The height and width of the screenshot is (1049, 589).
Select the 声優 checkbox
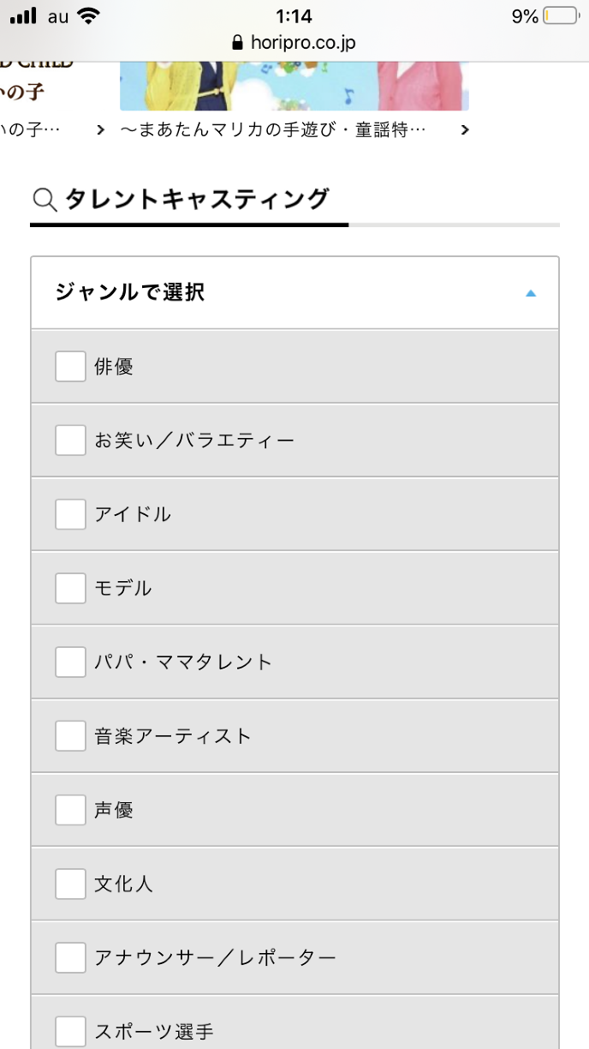point(70,809)
